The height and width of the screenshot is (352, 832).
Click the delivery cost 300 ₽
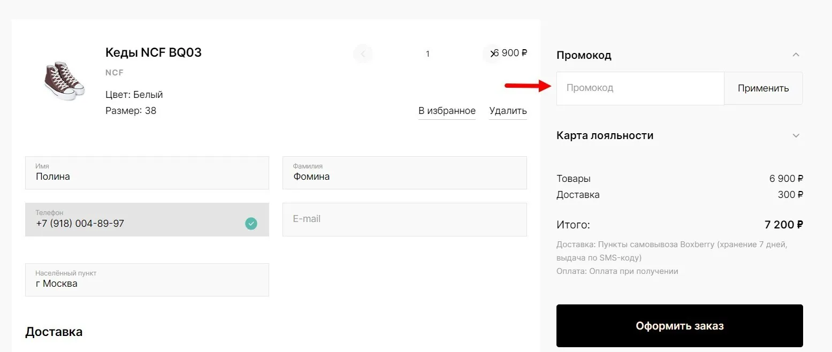pyautogui.click(x=790, y=195)
